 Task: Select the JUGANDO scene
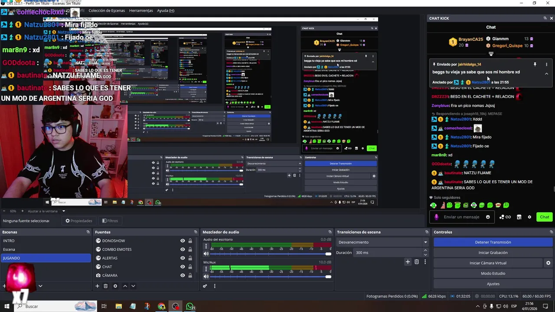click(x=46, y=258)
